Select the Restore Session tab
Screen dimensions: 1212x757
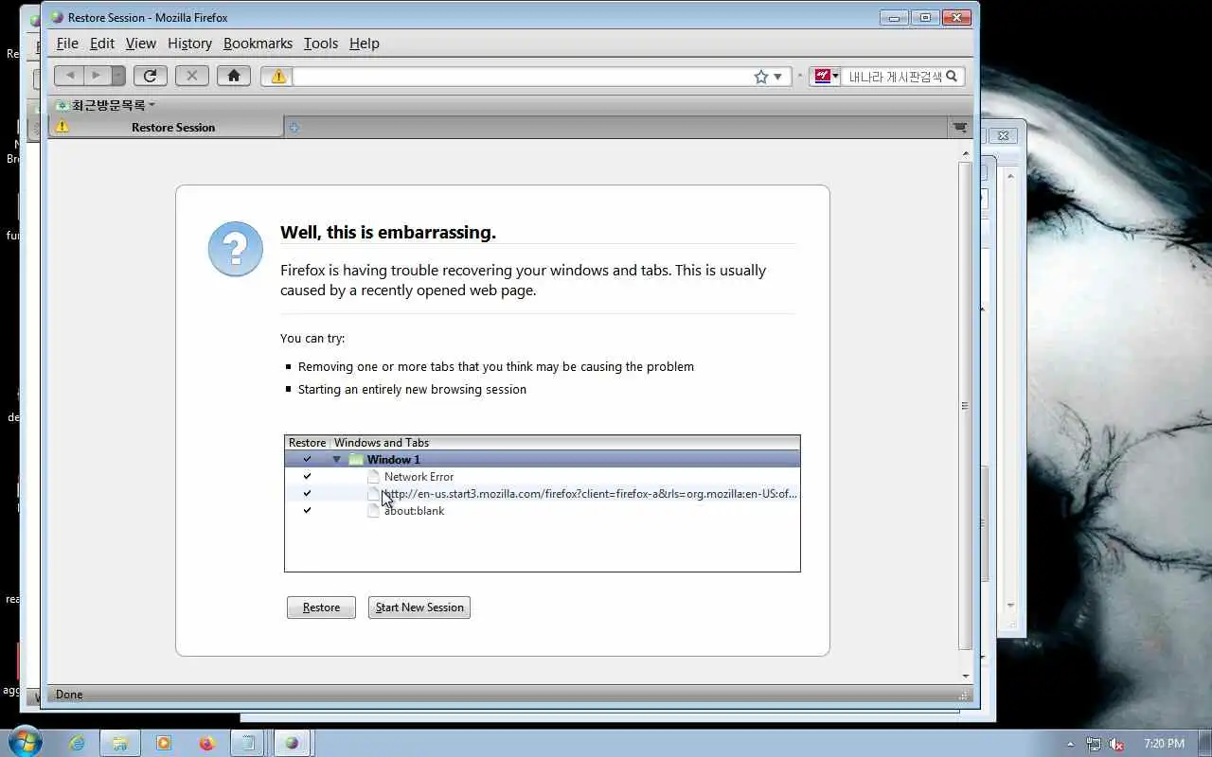click(x=166, y=127)
